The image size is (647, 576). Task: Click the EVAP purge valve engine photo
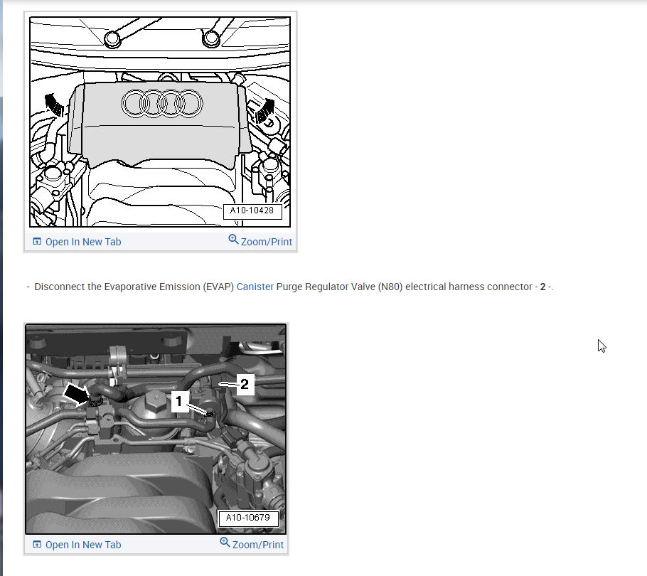tap(156, 429)
